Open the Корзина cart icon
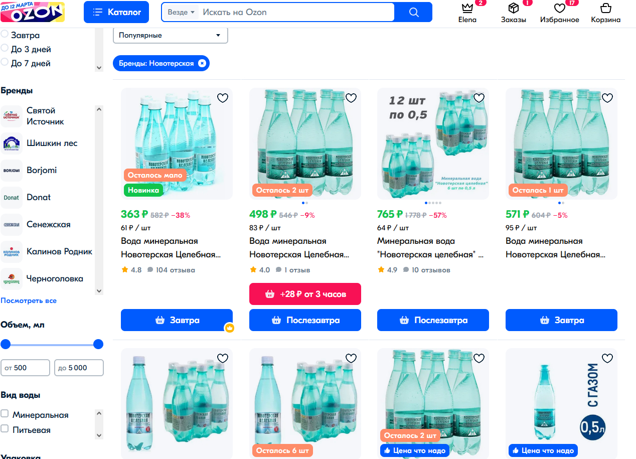 (x=605, y=9)
